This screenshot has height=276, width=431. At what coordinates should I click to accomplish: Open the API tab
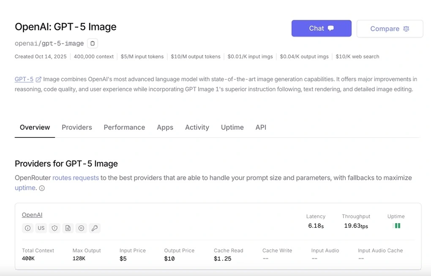click(x=261, y=127)
